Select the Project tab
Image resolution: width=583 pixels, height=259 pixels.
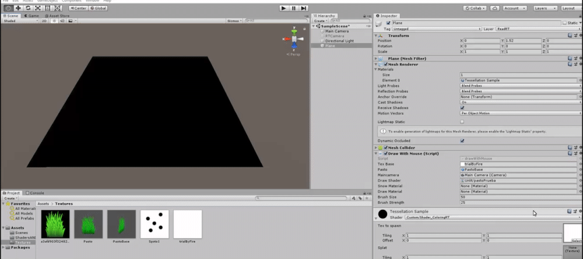(11, 193)
